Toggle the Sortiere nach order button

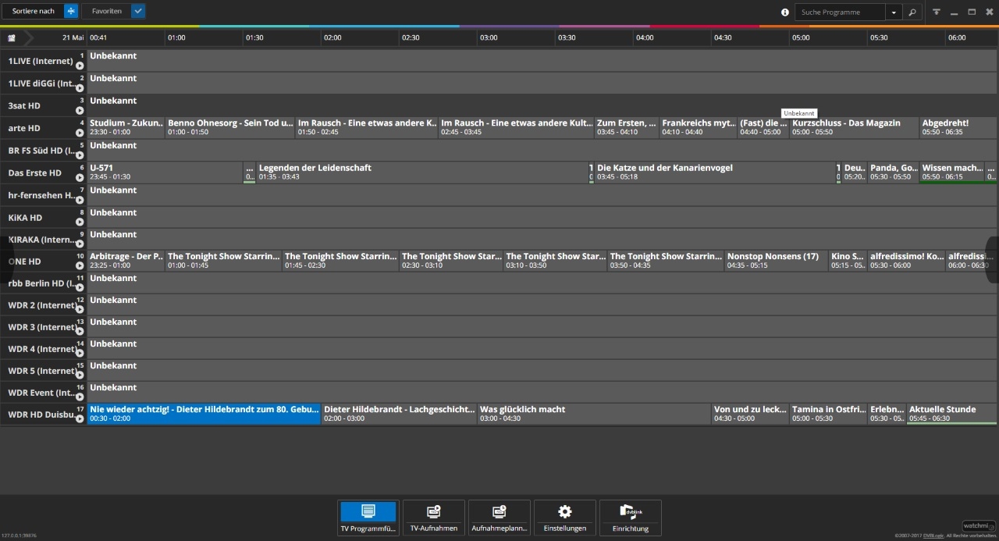(x=70, y=11)
